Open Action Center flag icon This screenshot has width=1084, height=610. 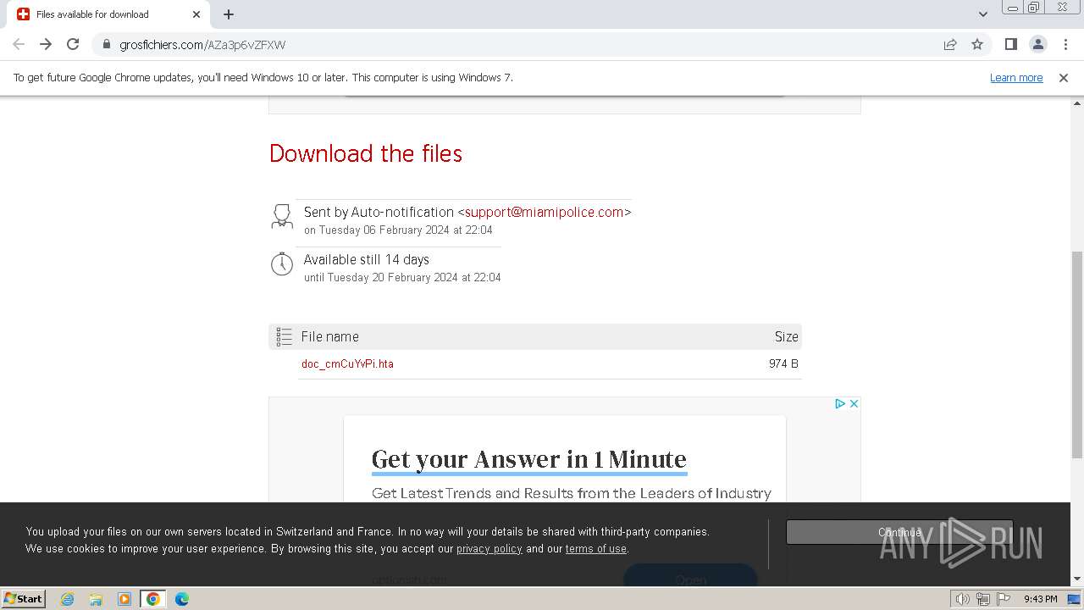pyautogui.click(x=1004, y=599)
